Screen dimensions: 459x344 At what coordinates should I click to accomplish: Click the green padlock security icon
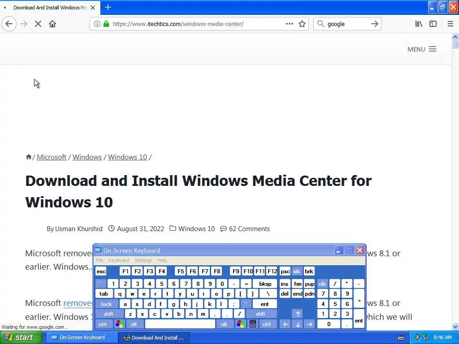tap(106, 24)
